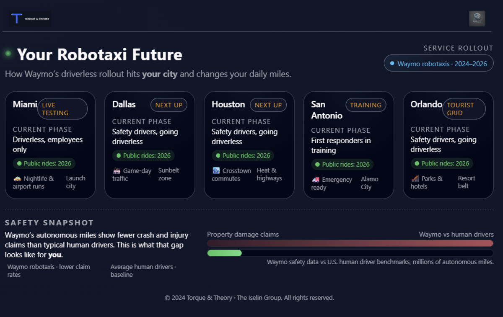Click the red human drivers claims bar
Screen dimensions: 503x317
[350, 243]
